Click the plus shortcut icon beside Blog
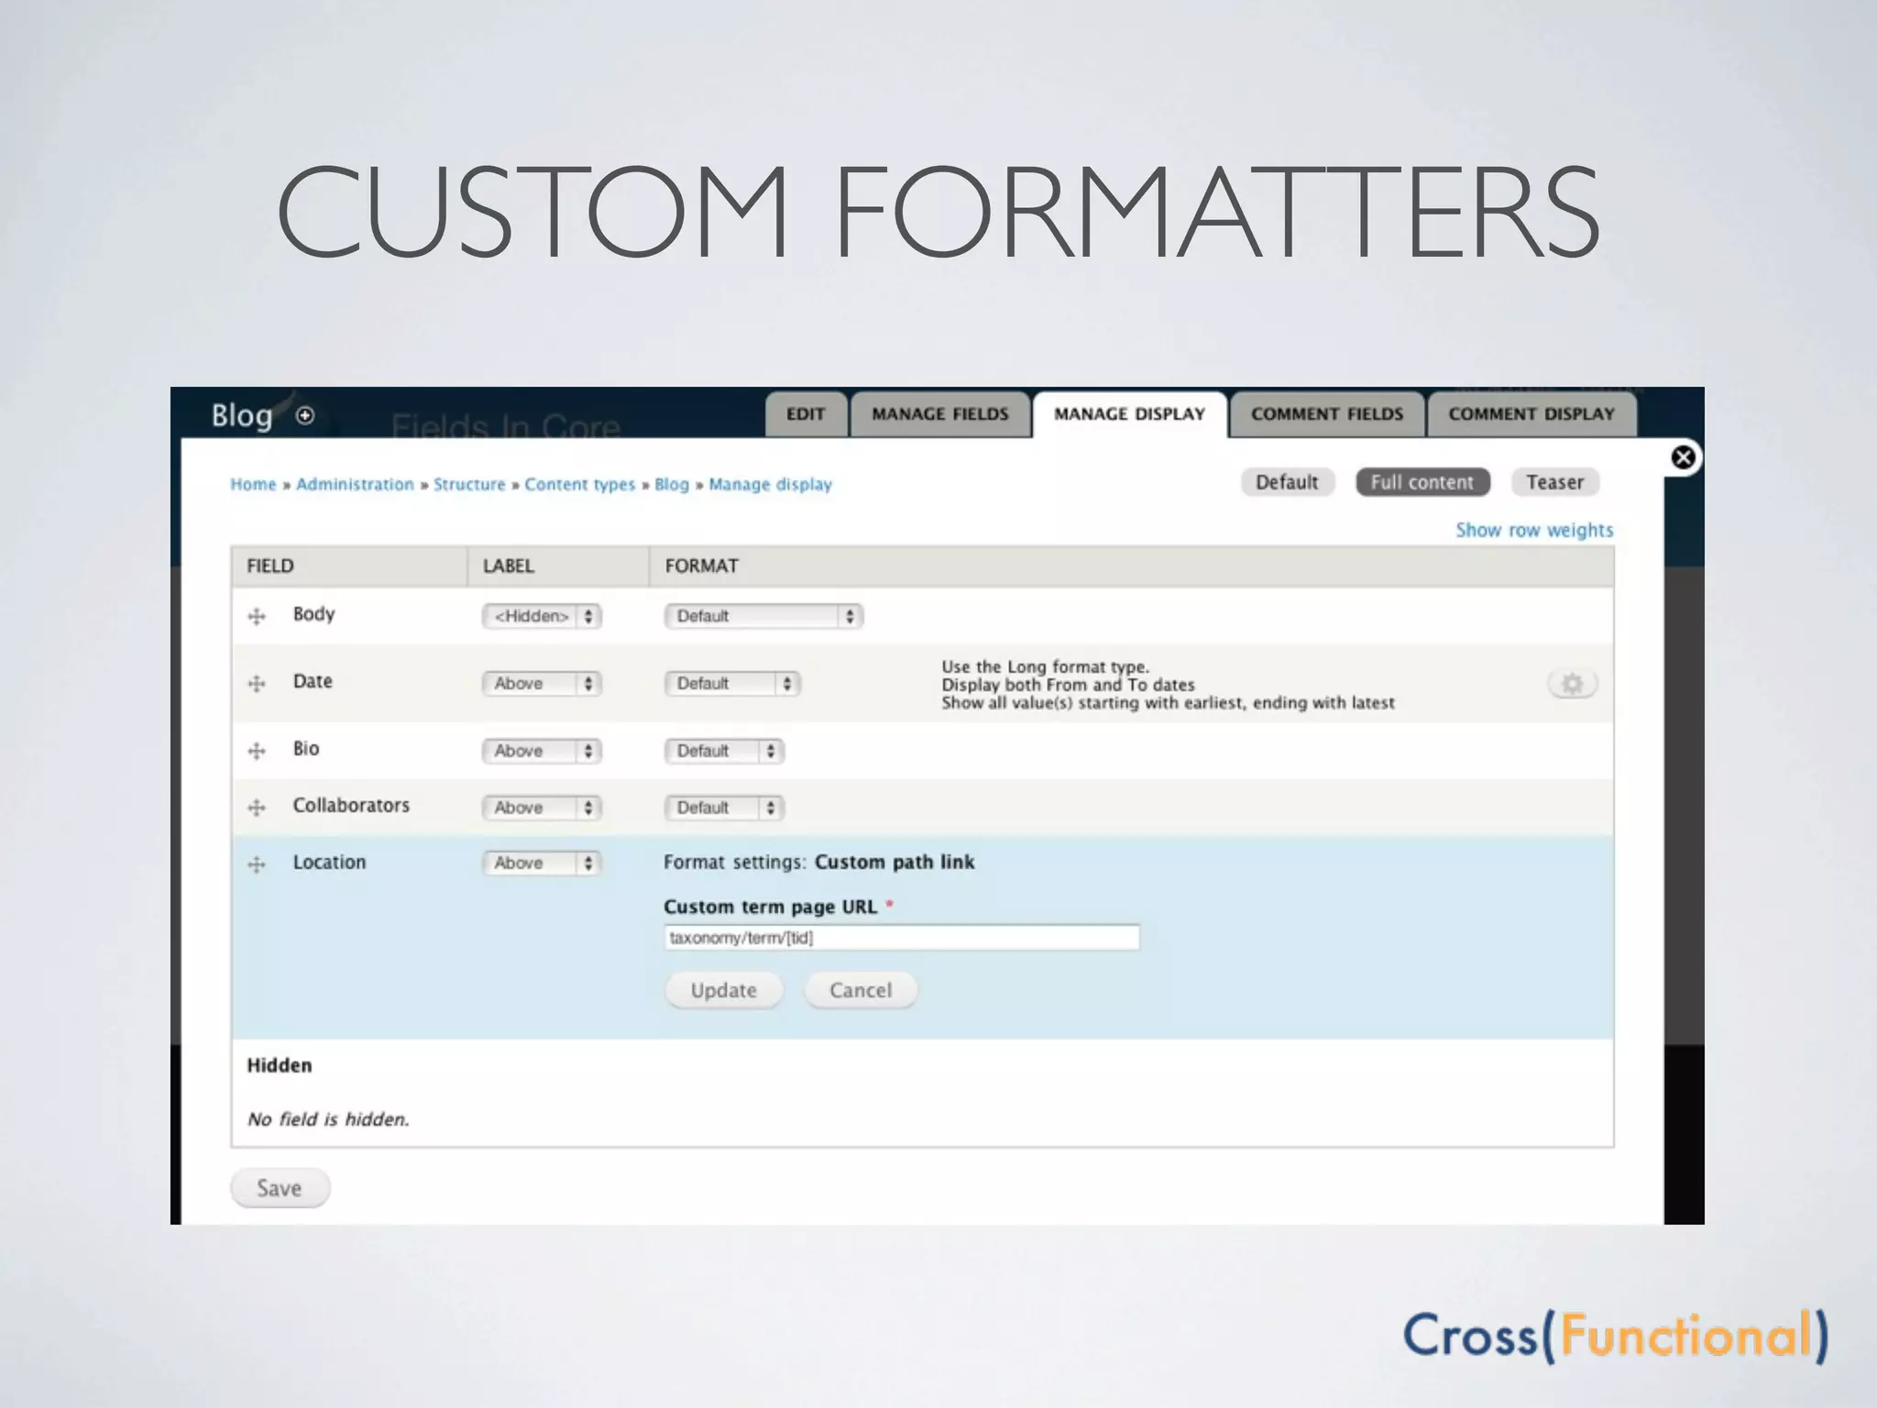1877x1408 pixels. tap(305, 415)
